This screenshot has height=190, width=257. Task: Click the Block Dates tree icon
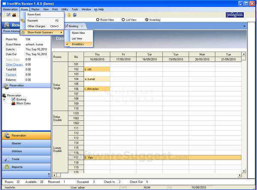tap(13, 104)
